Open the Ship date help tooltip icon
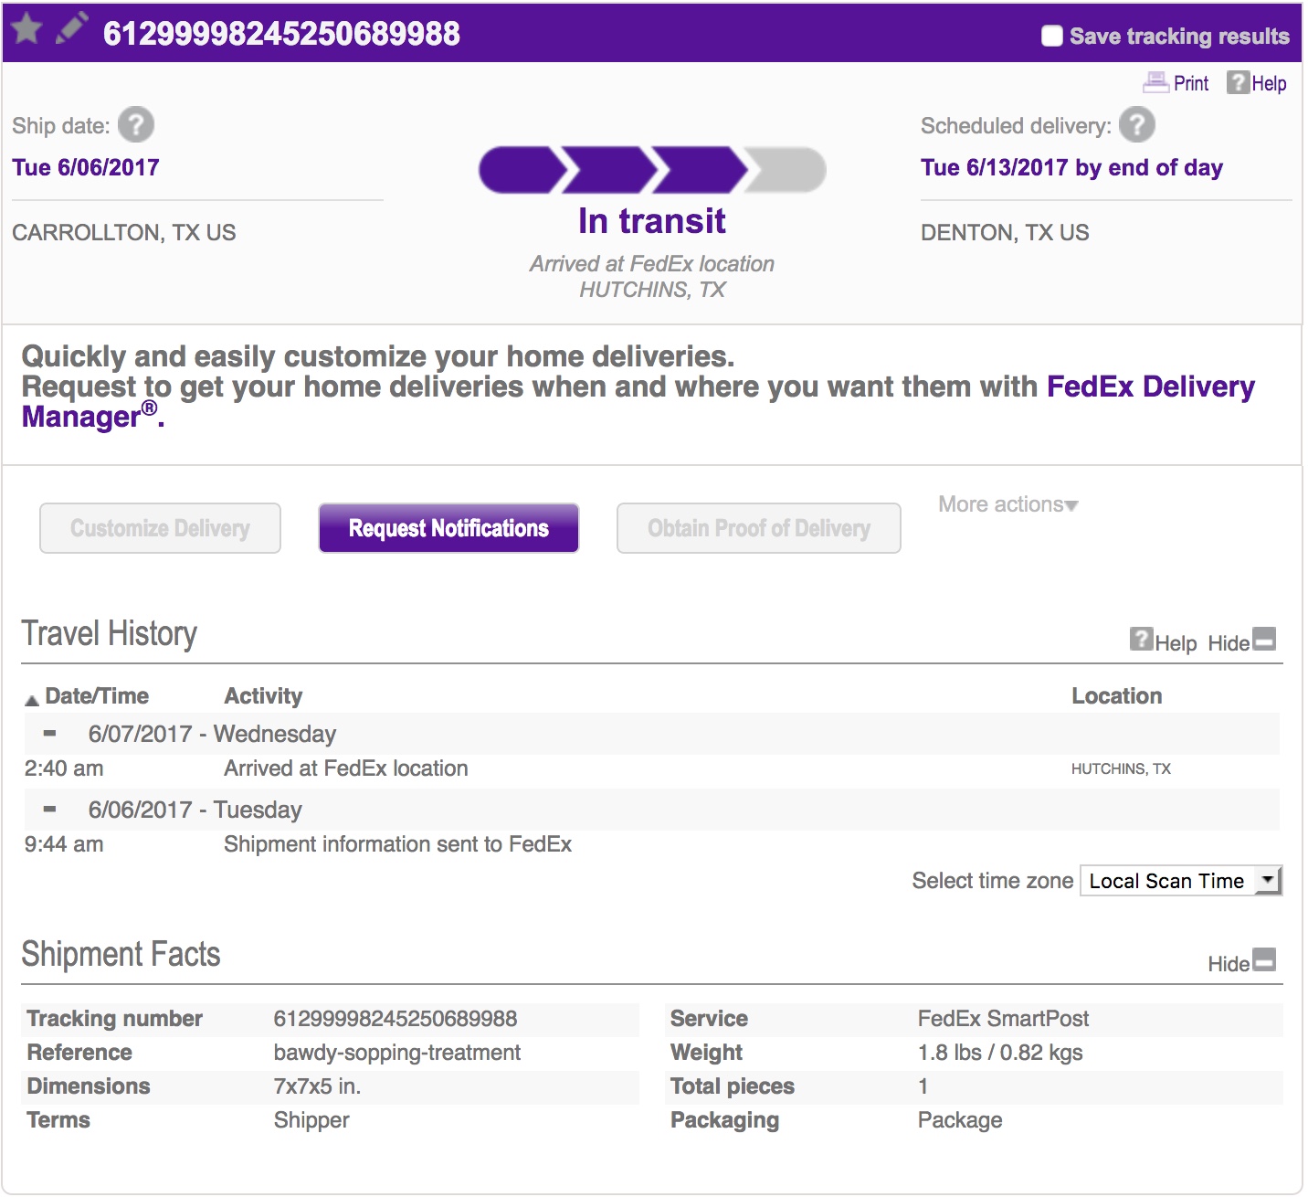The image size is (1308, 1197). click(x=136, y=125)
